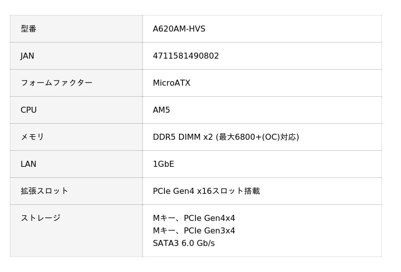Select the A620AM-HVS model number text

[179, 29]
